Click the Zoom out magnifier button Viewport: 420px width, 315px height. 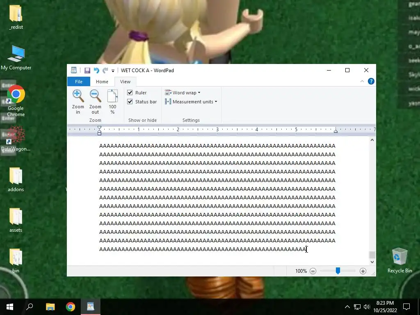tap(95, 102)
